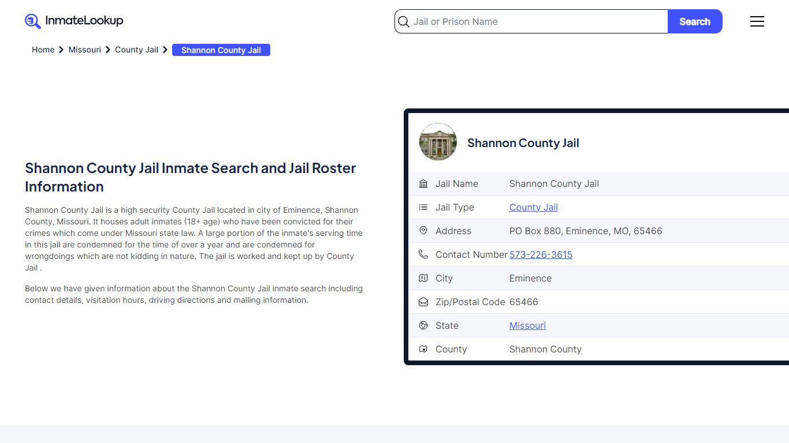Click the Shannon County value in County row
This screenshot has height=443, width=789.
545,349
